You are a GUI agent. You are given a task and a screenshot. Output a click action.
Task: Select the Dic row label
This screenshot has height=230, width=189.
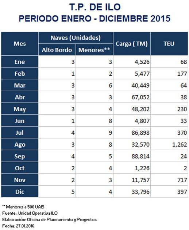(x=20, y=192)
